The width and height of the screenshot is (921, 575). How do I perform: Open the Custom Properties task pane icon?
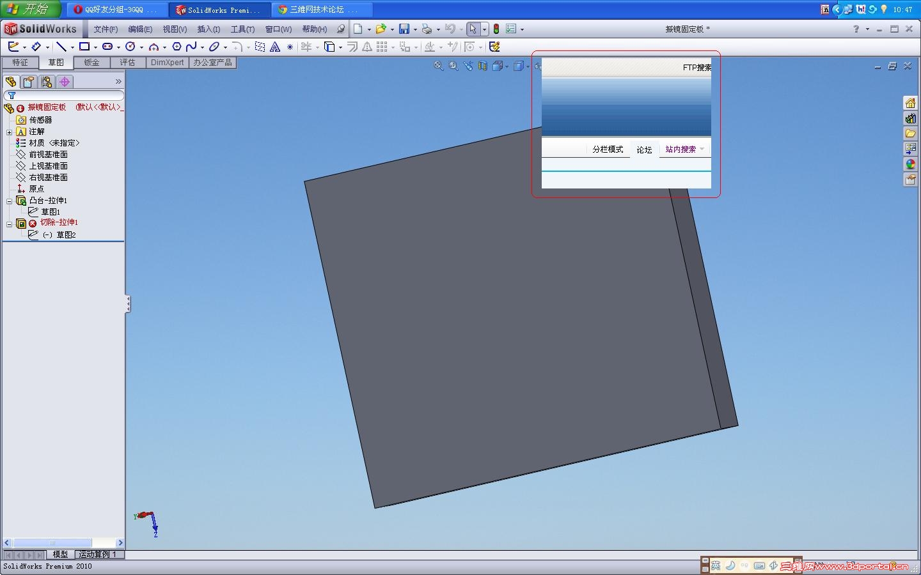(x=910, y=180)
